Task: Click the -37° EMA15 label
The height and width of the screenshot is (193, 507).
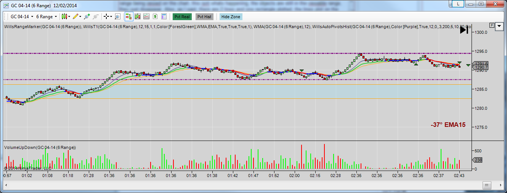Action: [x=448, y=125]
